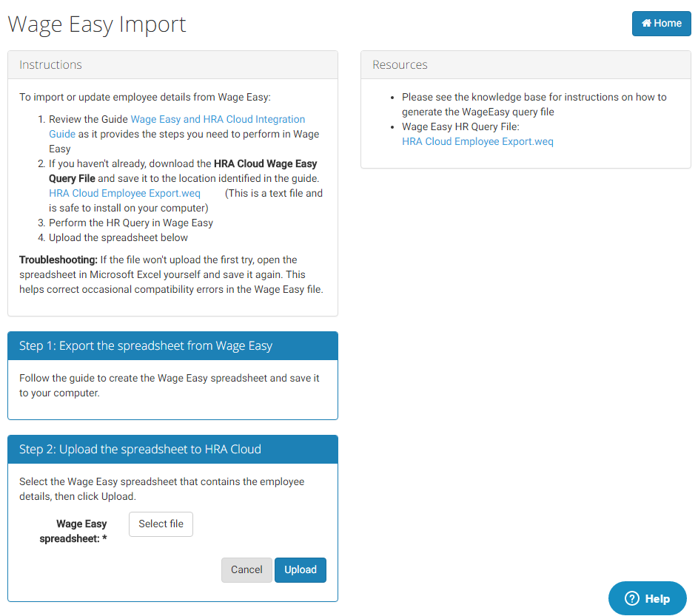The image size is (698, 616).
Task: Download HRA Cloud Employee Export.weq from Instructions panel
Action: pyautogui.click(x=124, y=193)
